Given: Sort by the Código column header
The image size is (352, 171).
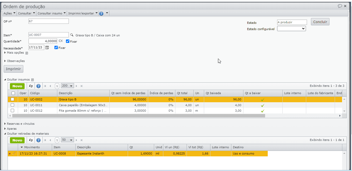Looking at the screenshot, I should pyautogui.click(x=43, y=93).
